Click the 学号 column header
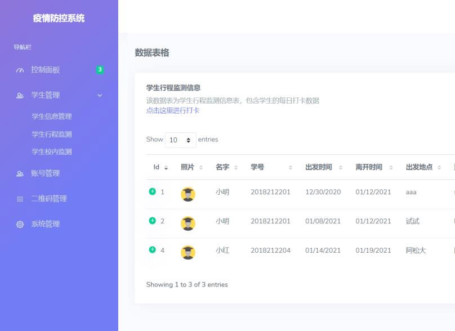Viewport: 455px width, 331px height. pos(257,167)
